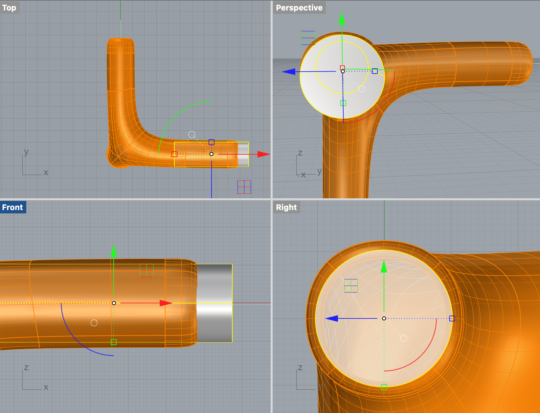Open the Top viewport title menu

click(x=9, y=8)
